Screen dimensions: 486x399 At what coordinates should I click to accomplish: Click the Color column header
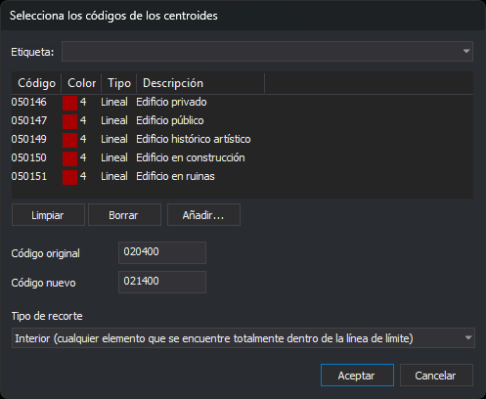81,83
